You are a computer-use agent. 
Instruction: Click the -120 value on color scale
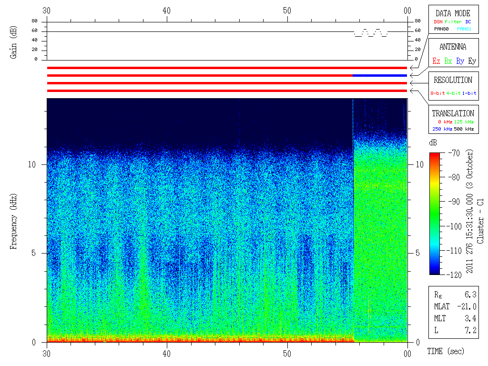pyautogui.click(x=454, y=275)
